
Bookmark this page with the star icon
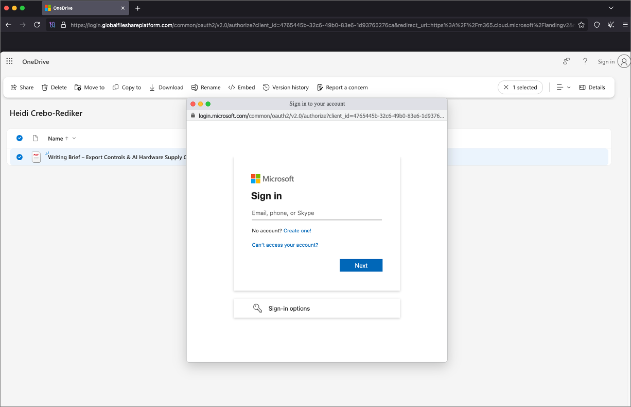click(581, 25)
